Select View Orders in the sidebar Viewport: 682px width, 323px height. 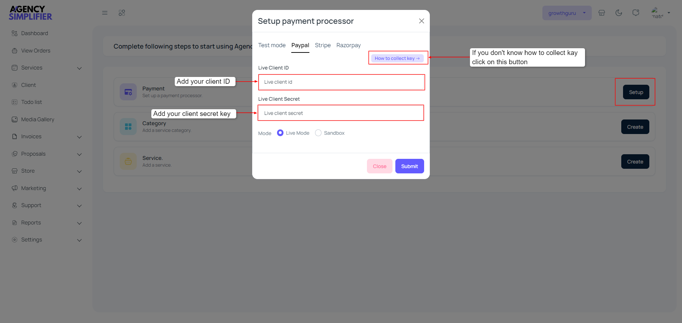(x=35, y=50)
